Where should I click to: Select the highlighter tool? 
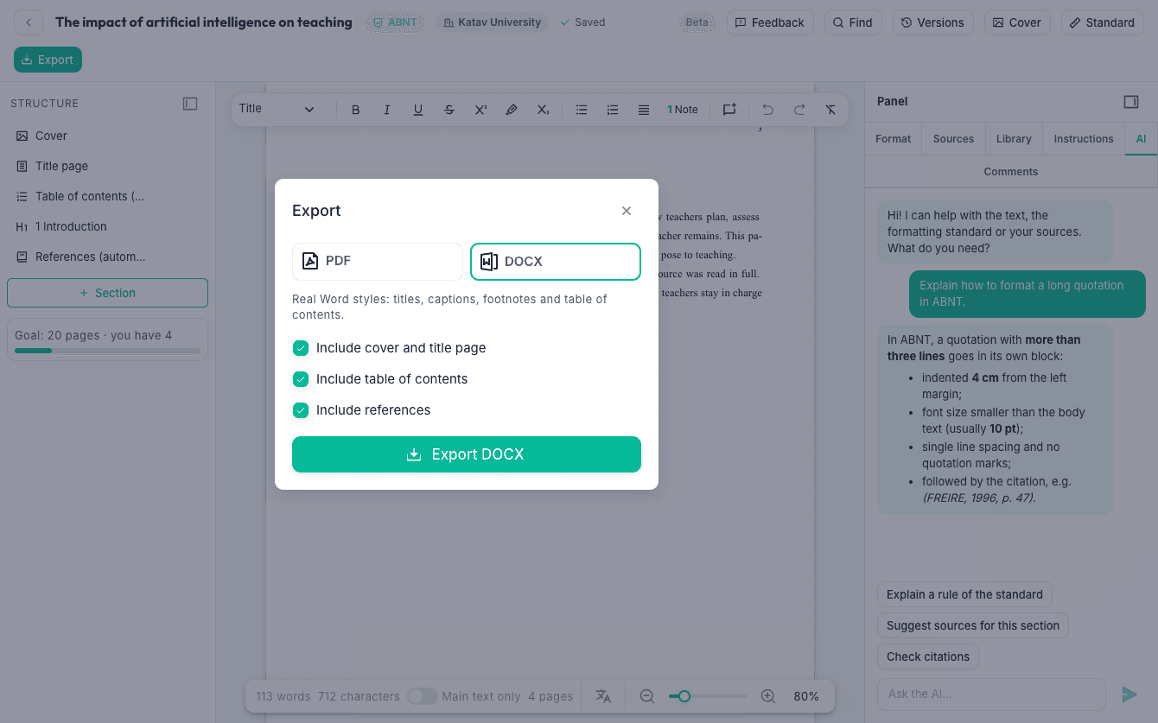pos(512,110)
